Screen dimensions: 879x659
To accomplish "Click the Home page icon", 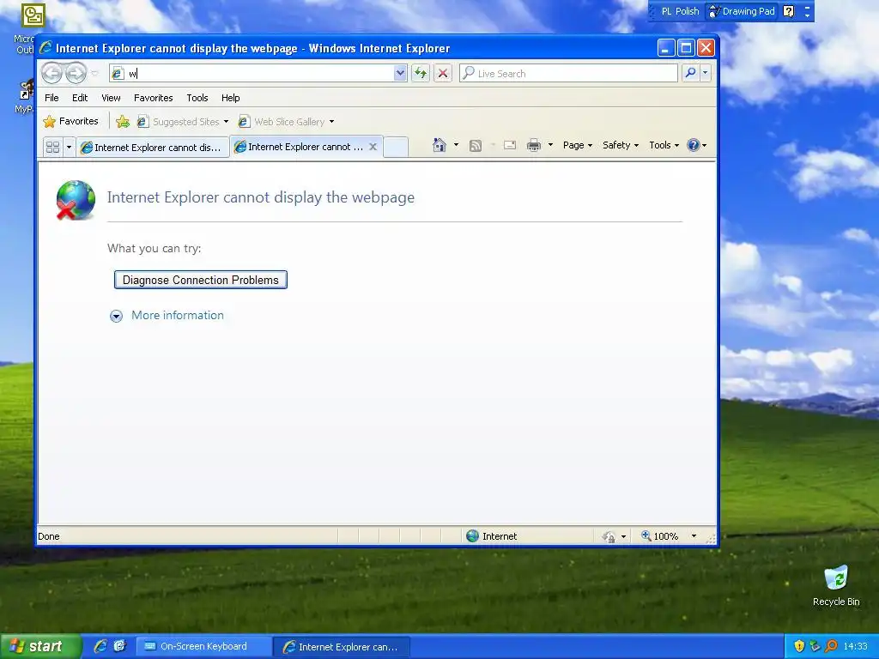I will click(x=439, y=145).
